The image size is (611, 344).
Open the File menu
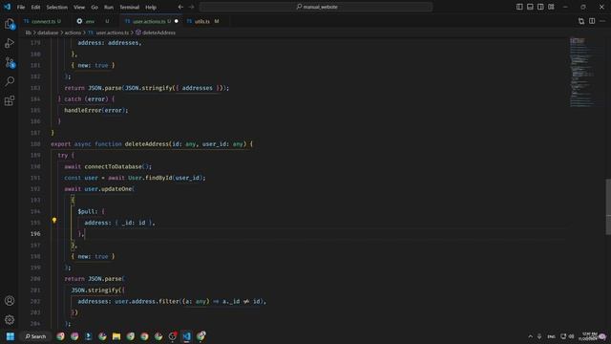(x=21, y=7)
